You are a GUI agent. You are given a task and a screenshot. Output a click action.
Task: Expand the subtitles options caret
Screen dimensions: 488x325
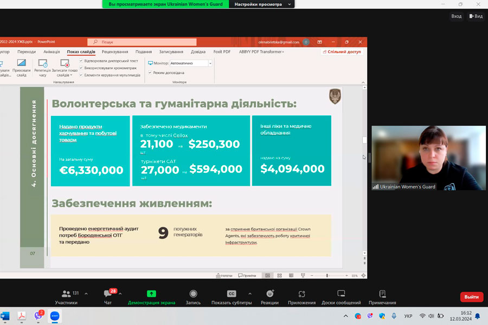250,294
